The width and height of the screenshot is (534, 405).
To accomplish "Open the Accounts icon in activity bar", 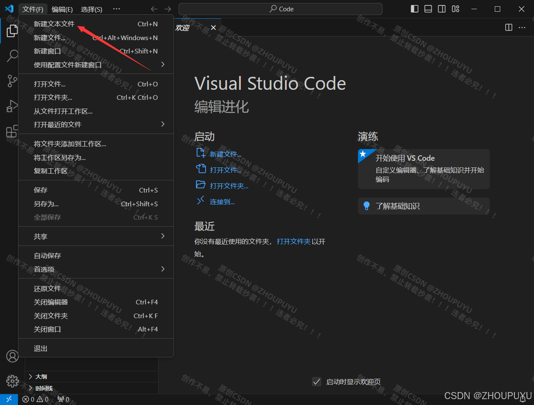I will 13,356.
